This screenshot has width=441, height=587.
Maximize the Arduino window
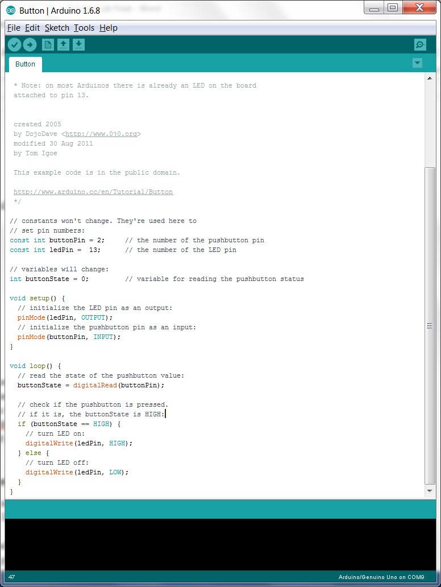point(393,8)
